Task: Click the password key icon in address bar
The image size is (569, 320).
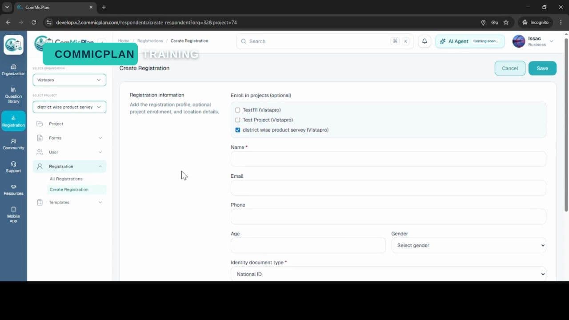Action: 494,22
